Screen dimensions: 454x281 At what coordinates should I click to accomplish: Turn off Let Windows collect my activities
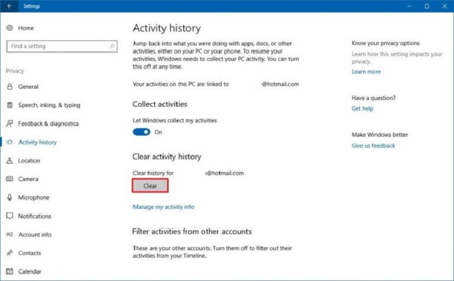pos(141,132)
